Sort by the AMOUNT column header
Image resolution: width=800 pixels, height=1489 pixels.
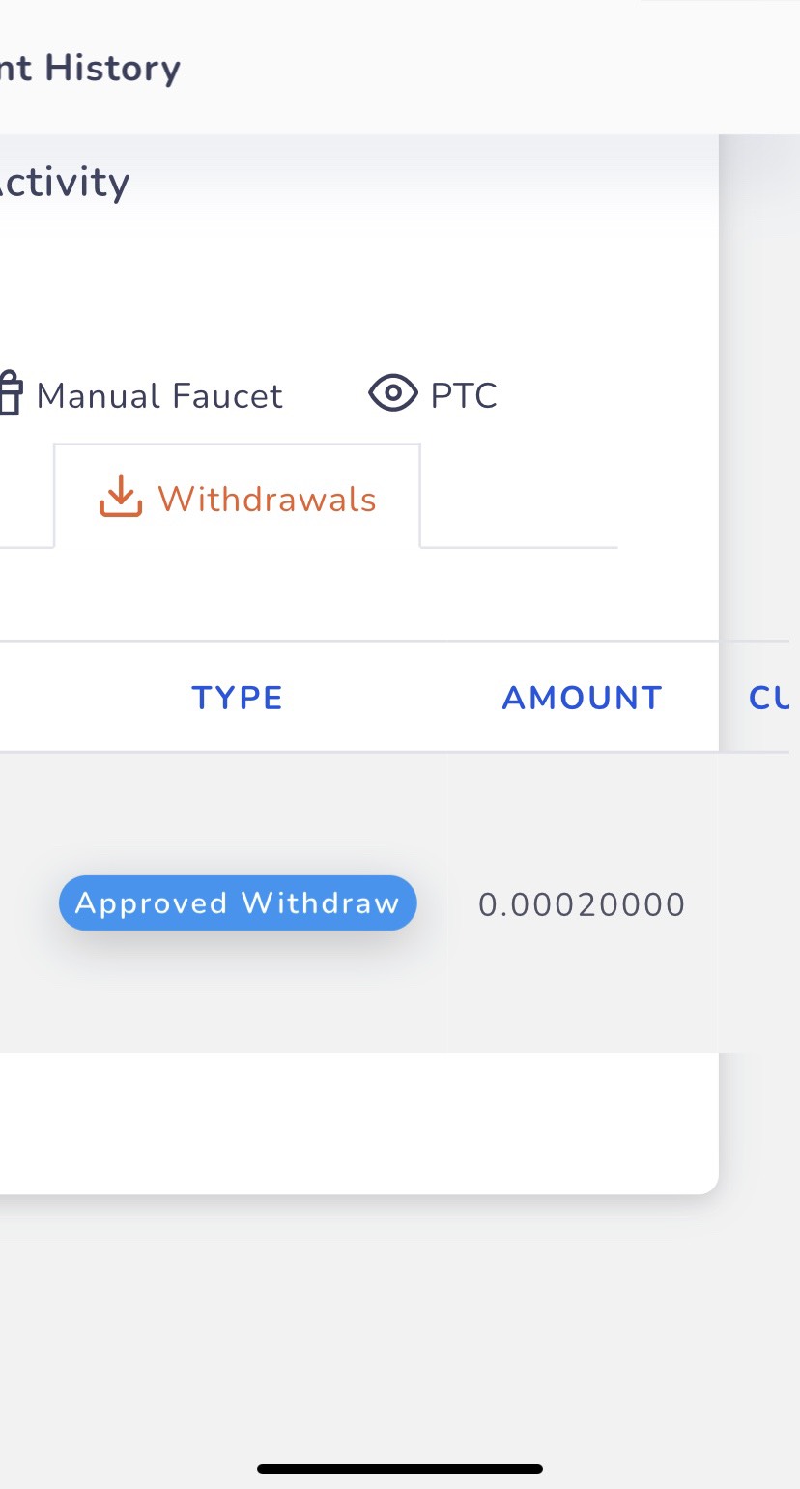tap(582, 698)
